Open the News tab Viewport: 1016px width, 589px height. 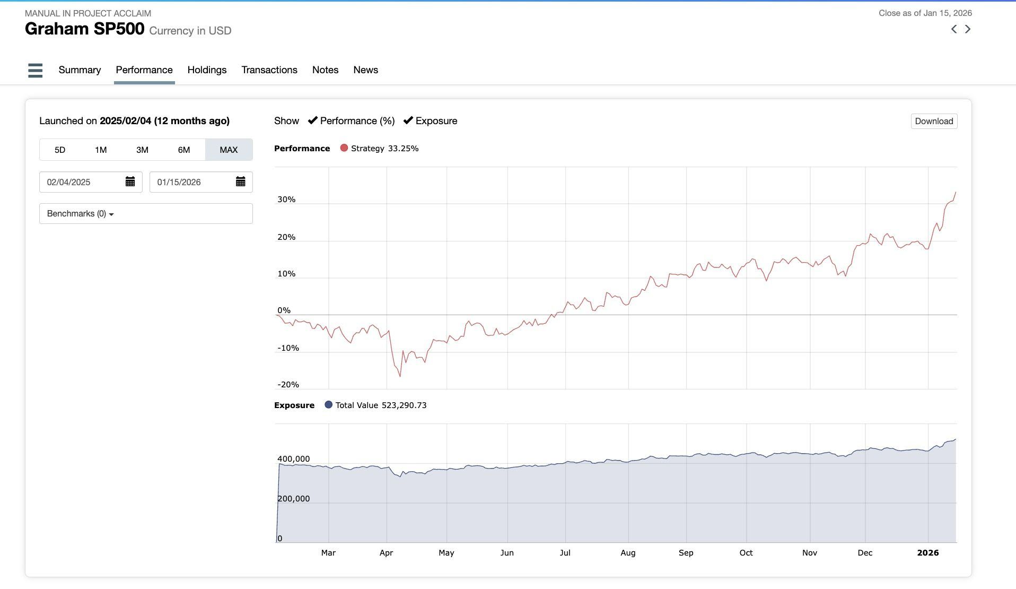point(365,70)
